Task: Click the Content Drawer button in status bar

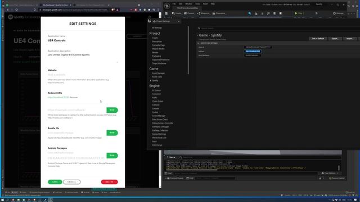Action: (x=175, y=178)
